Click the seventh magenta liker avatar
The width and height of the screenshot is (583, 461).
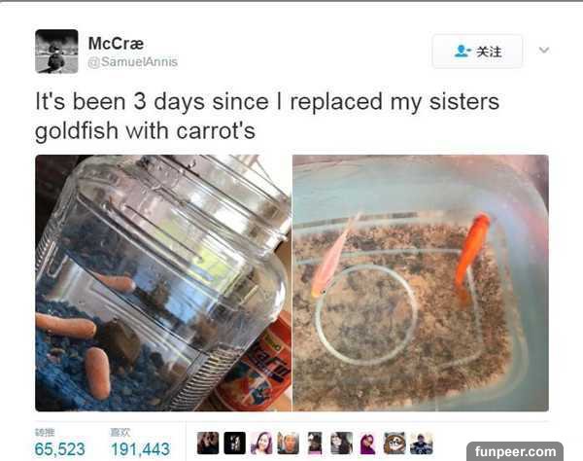coord(368,443)
